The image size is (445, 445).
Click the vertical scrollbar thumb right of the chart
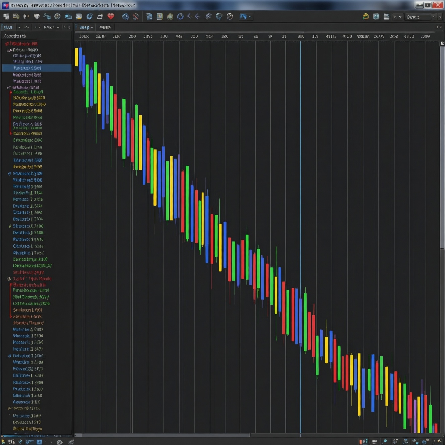tap(442, 147)
